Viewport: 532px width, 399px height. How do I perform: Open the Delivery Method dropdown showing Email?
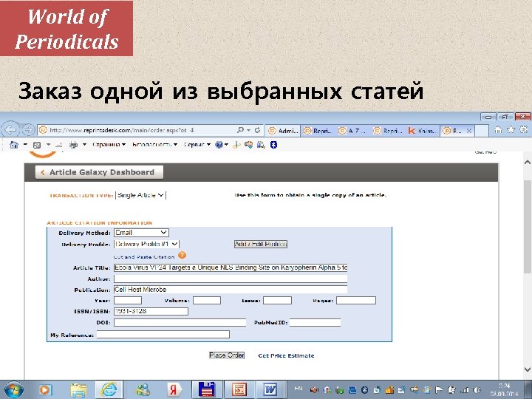(x=141, y=233)
